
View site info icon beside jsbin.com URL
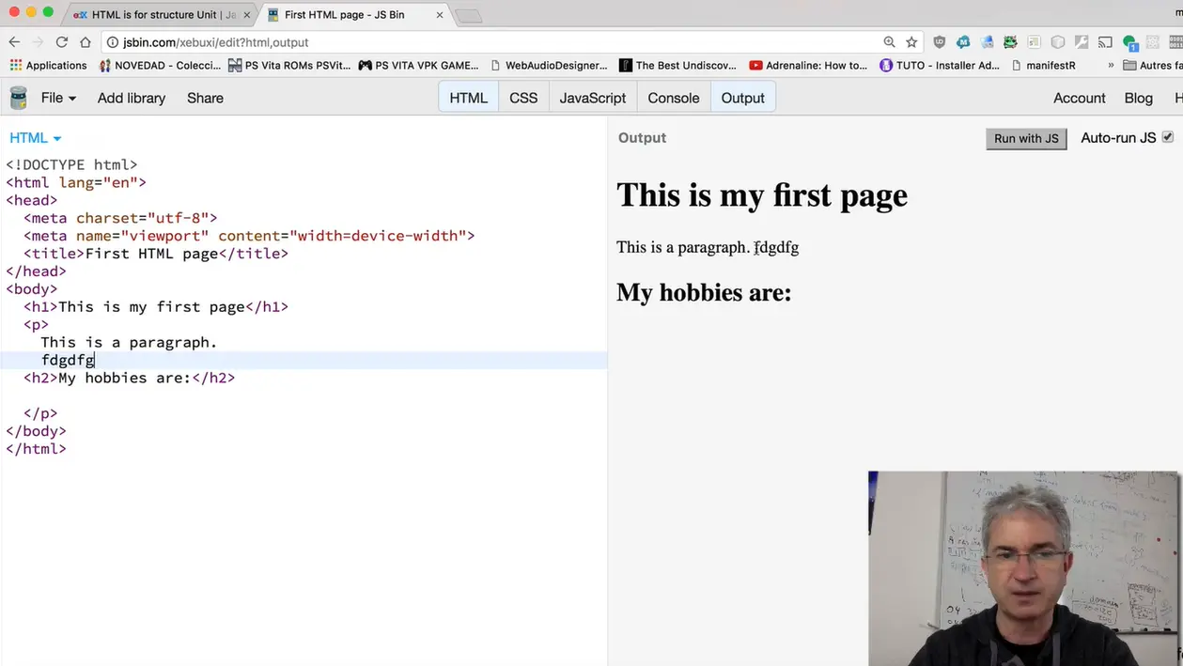(x=113, y=42)
